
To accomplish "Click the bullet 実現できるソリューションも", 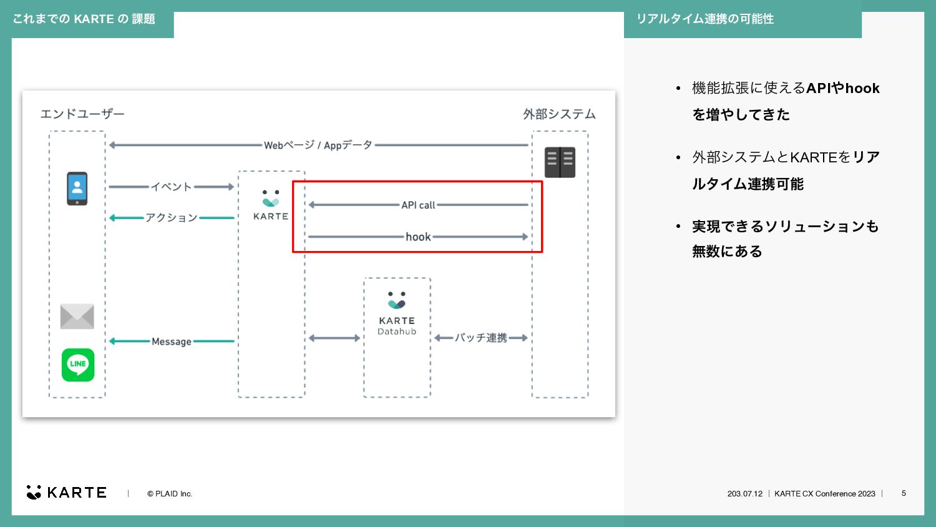I will 785,226.
